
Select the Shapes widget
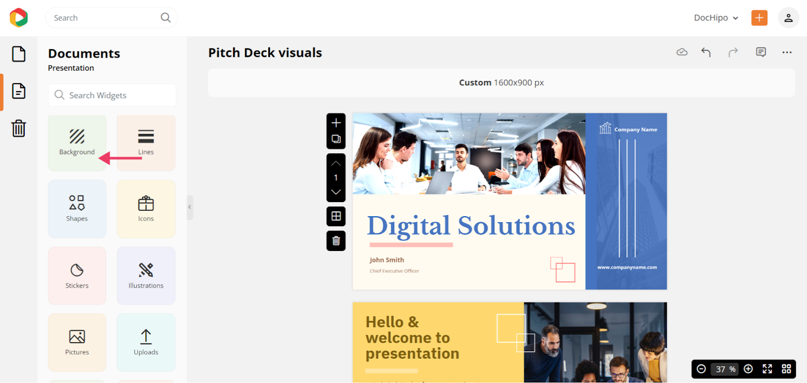(77, 209)
